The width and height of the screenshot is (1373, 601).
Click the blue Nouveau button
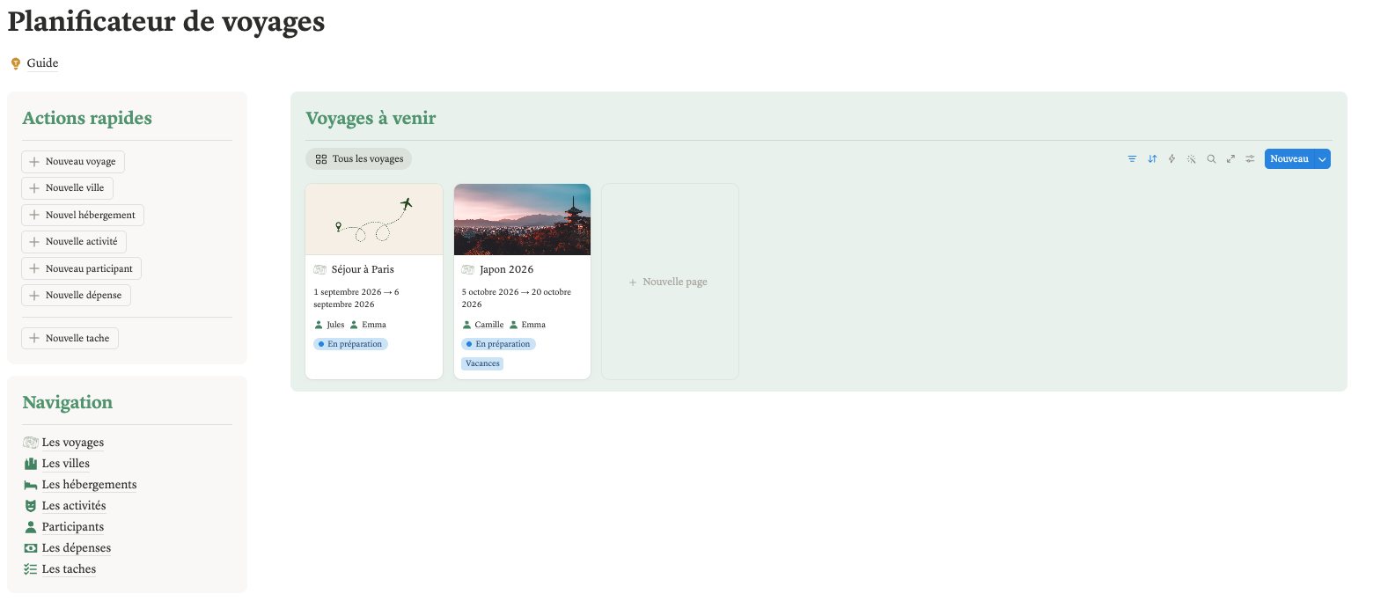[x=1289, y=159]
